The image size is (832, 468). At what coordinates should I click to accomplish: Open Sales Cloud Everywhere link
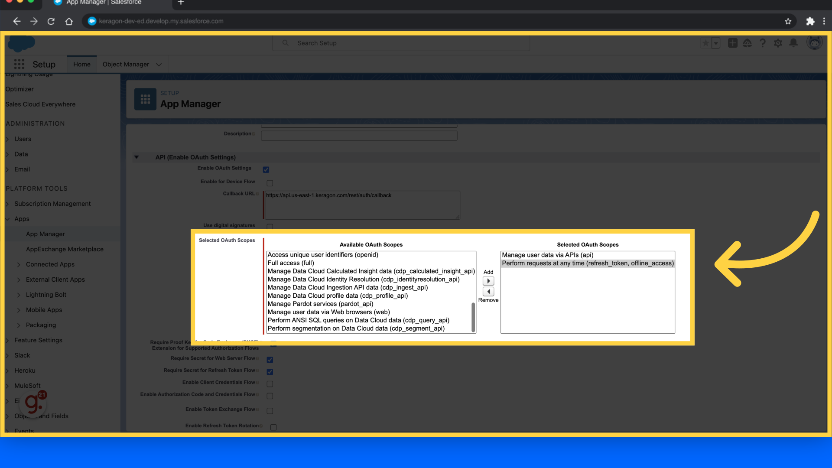click(40, 104)
